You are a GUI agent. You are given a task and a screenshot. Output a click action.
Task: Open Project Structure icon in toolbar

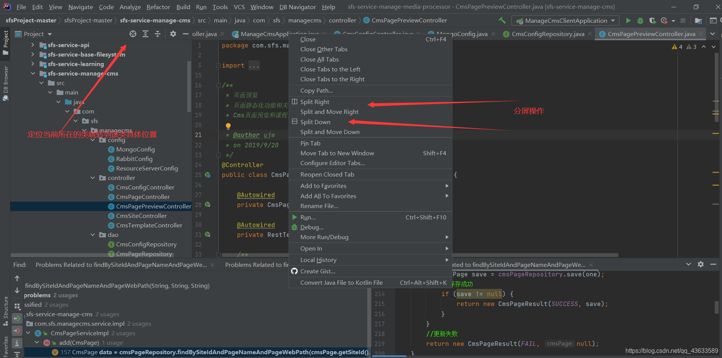click(x=698, y=21)
